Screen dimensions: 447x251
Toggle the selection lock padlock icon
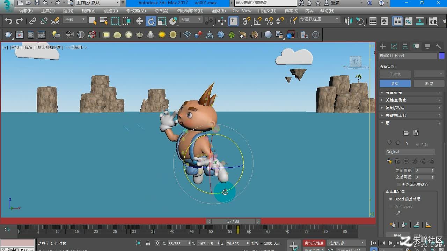(148, 243)
